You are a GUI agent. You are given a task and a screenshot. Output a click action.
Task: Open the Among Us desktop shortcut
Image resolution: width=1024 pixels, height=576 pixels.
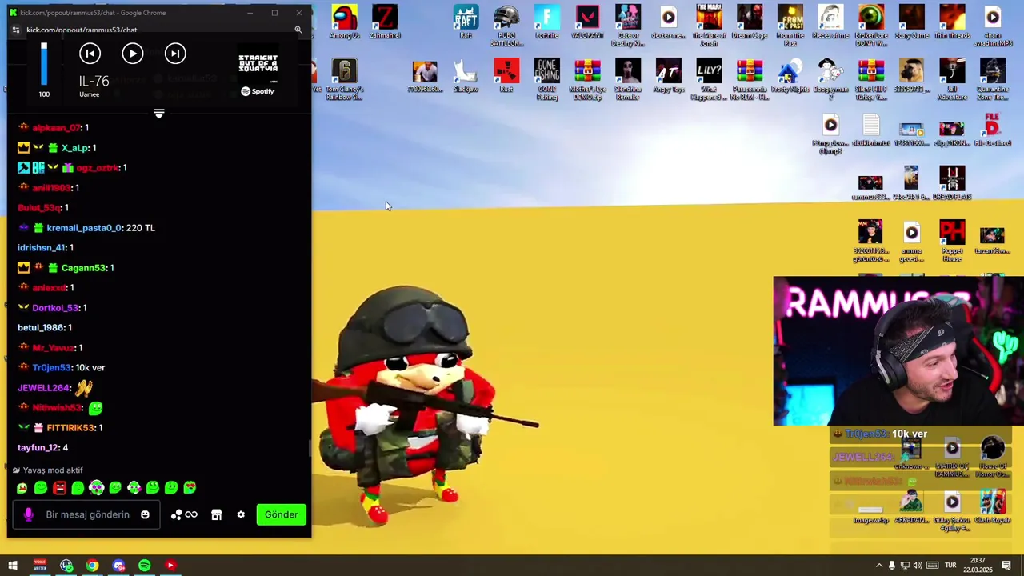344,22
